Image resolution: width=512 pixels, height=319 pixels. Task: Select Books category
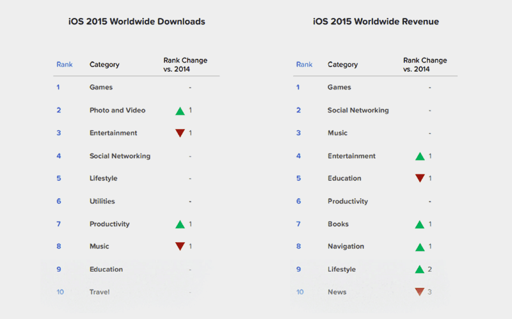click(339, 224)
